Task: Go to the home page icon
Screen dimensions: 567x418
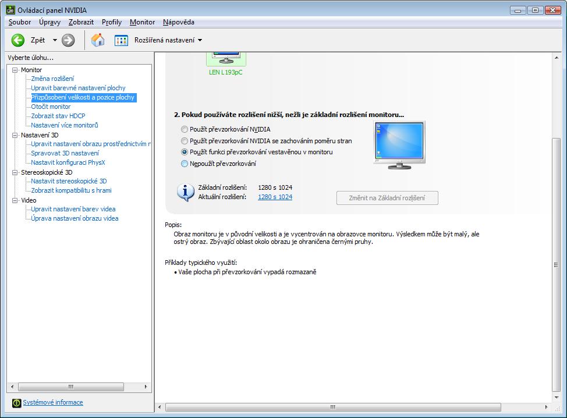Action: (98, 40)
